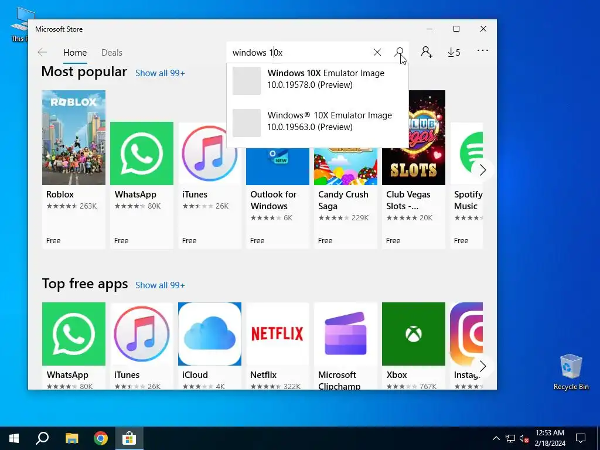Click Roblox title text

click(60, 195)
